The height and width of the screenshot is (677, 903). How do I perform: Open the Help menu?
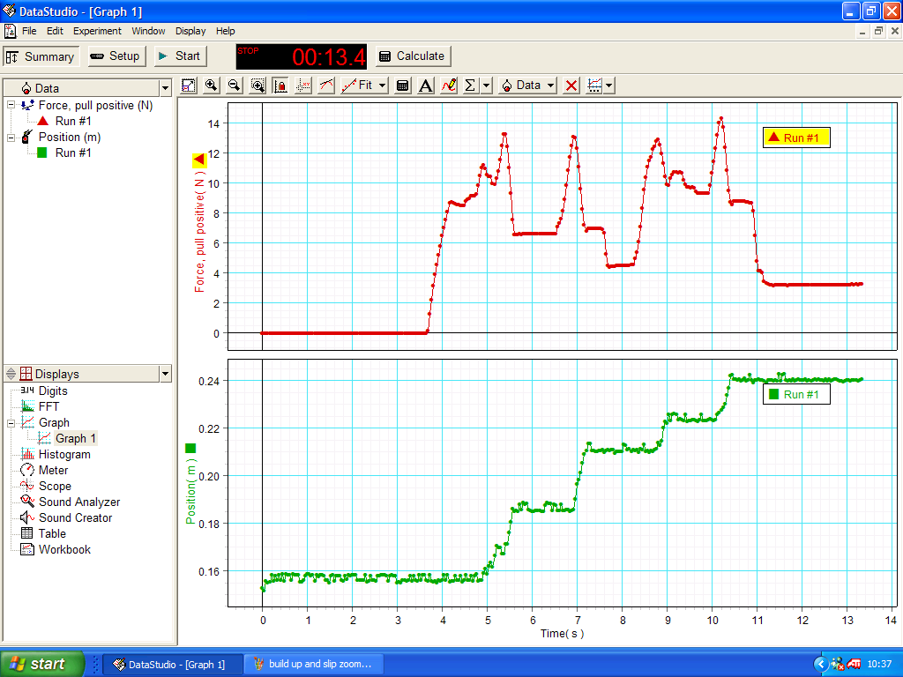click(x=225, y=31)
